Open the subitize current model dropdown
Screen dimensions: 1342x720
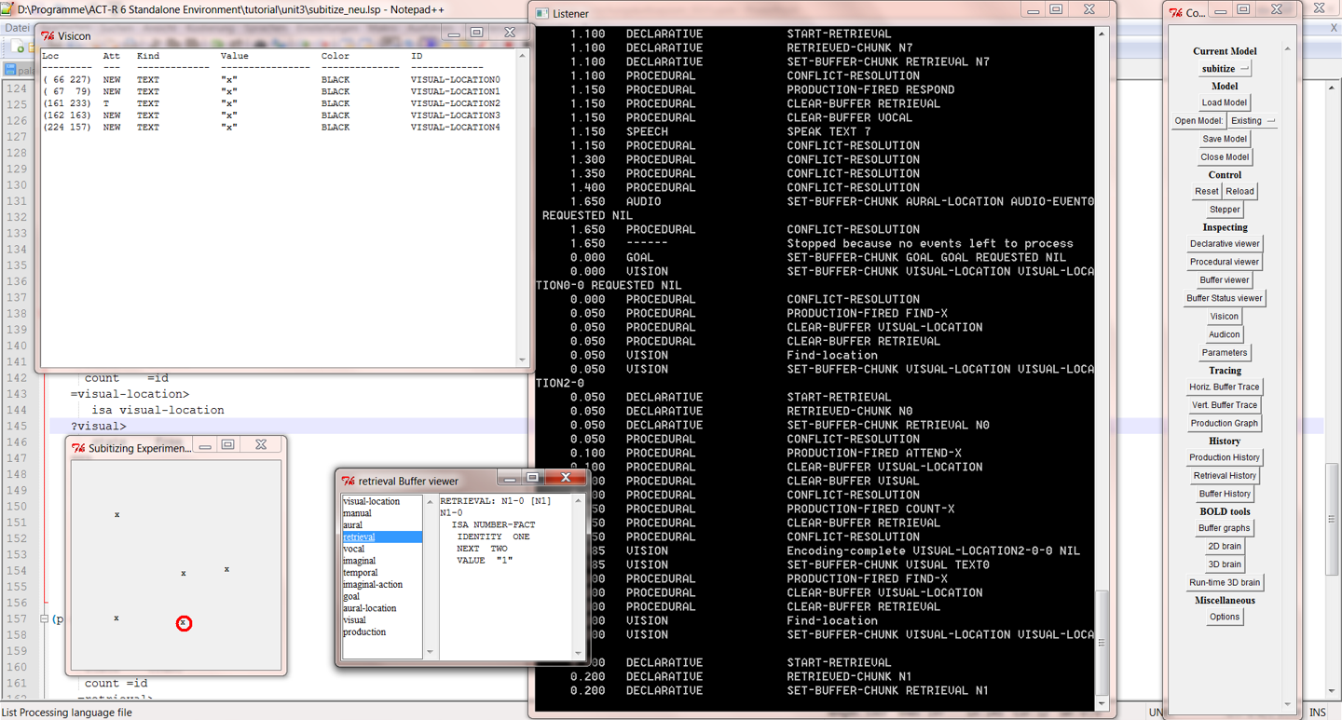1225,69
